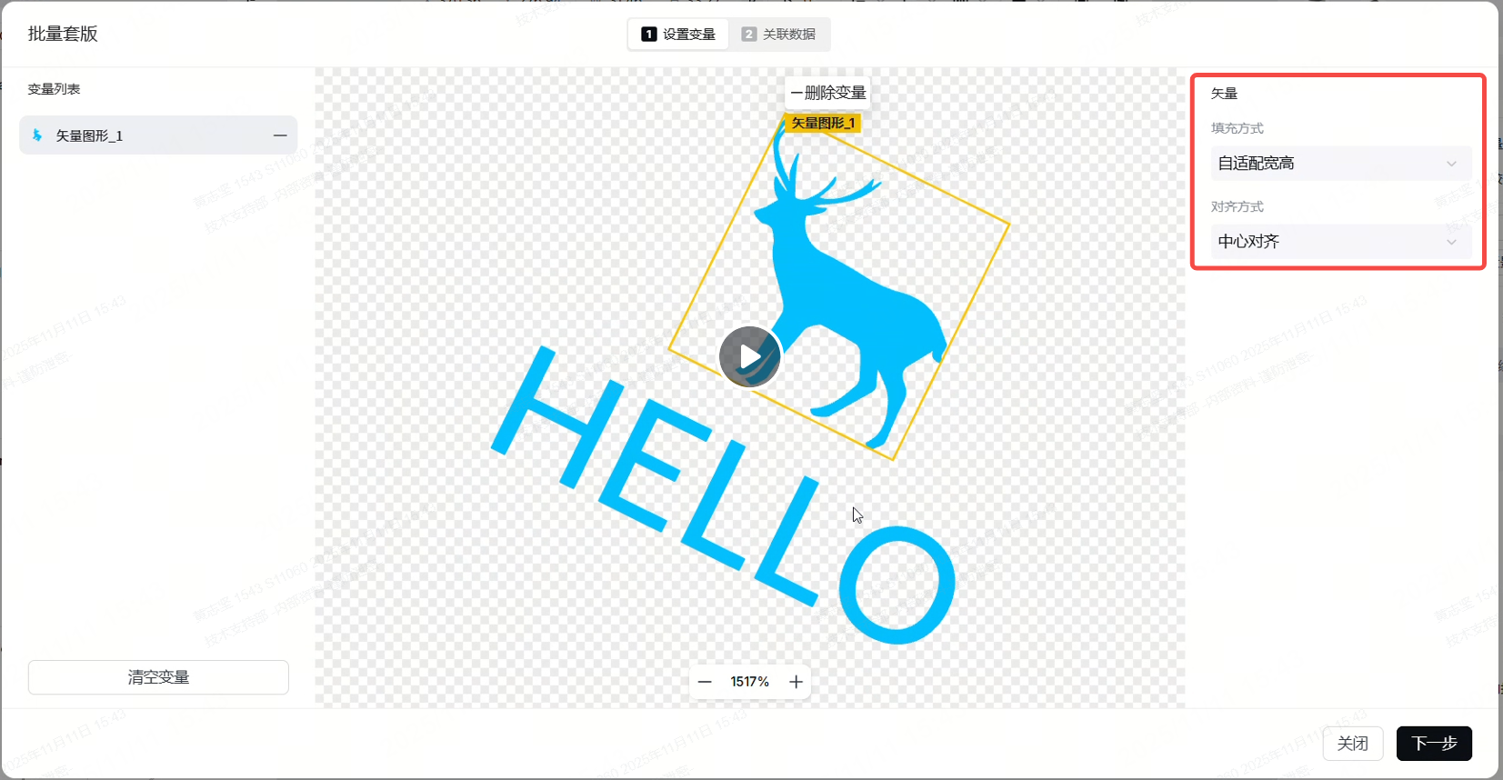The image size is (1503, 780).
Task: Zoom in with the plus icon
Action: [x=797, y=682]
